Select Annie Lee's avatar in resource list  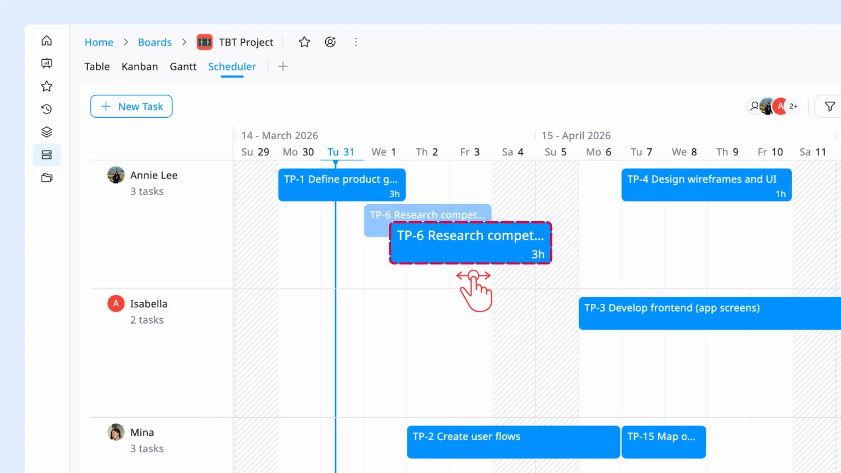(116, 175)
